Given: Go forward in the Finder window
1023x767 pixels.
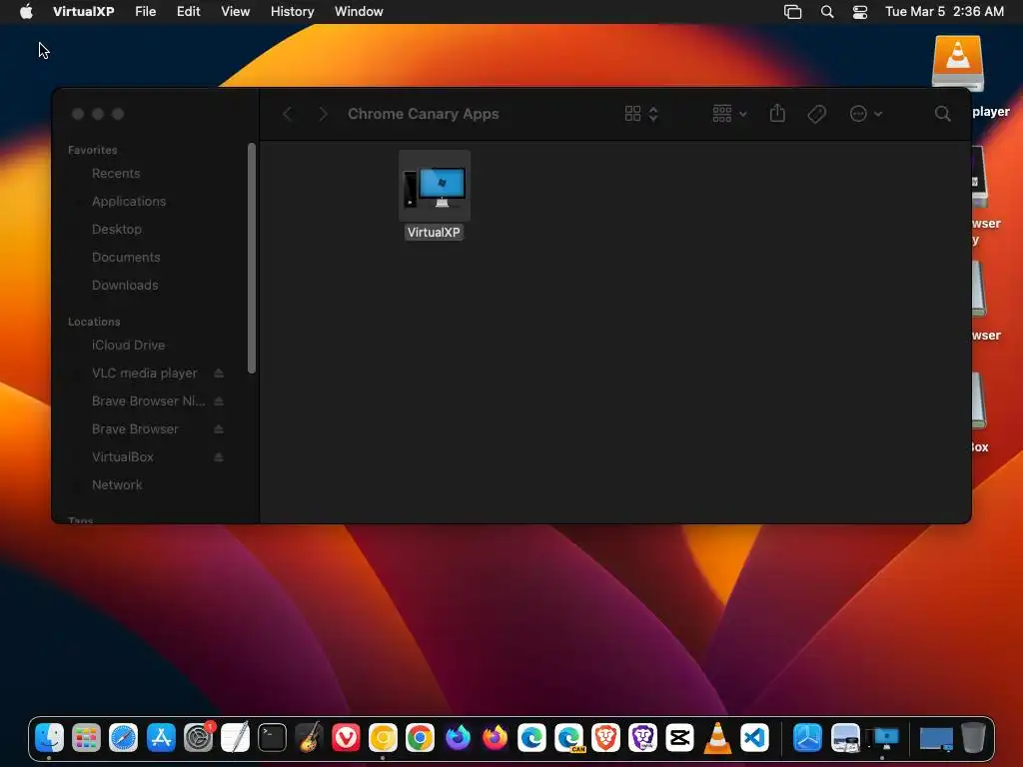Looking at the screenshot, I should [x=323, y=114].
